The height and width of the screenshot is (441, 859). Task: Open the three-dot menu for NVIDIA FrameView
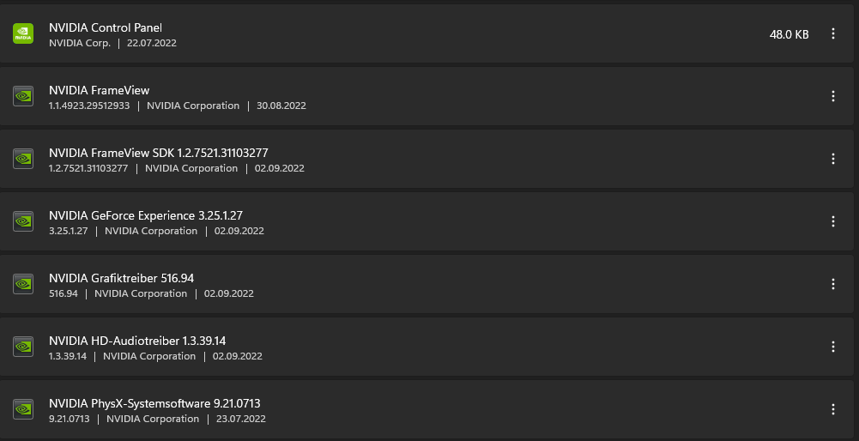tap(832, 96)
